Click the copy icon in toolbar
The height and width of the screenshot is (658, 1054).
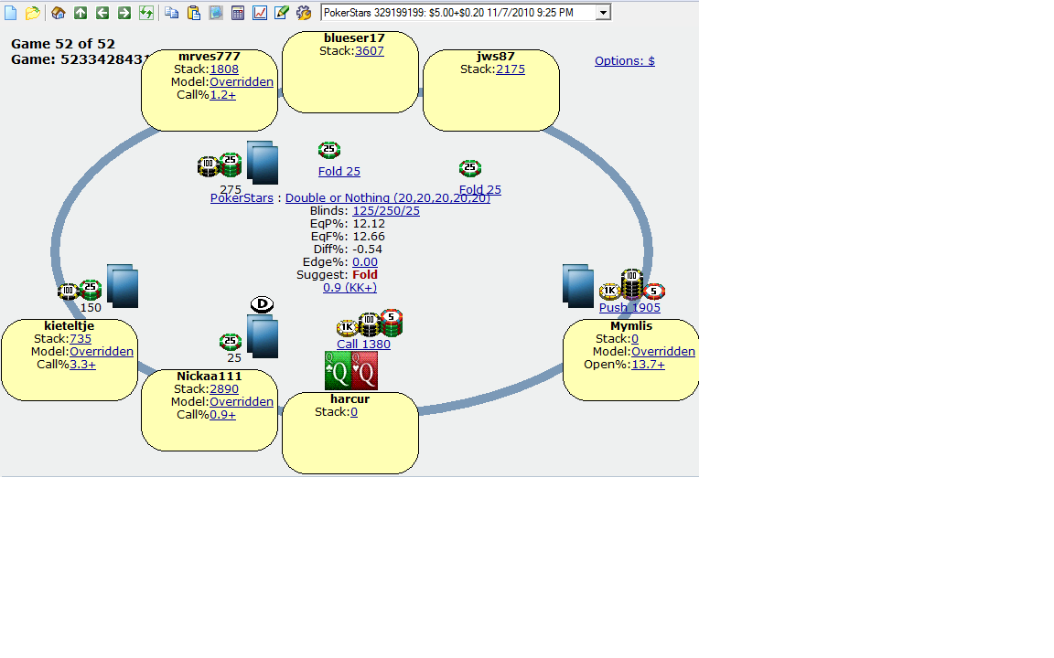coord(172,13)
